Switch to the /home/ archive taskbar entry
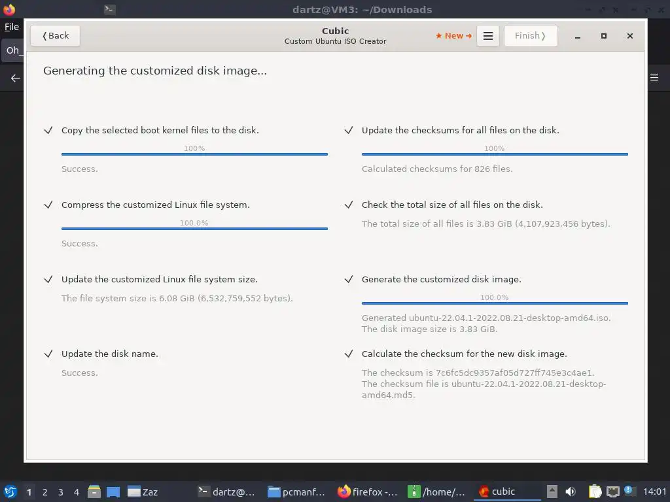670x502 pixels. (x=436, y=492)
